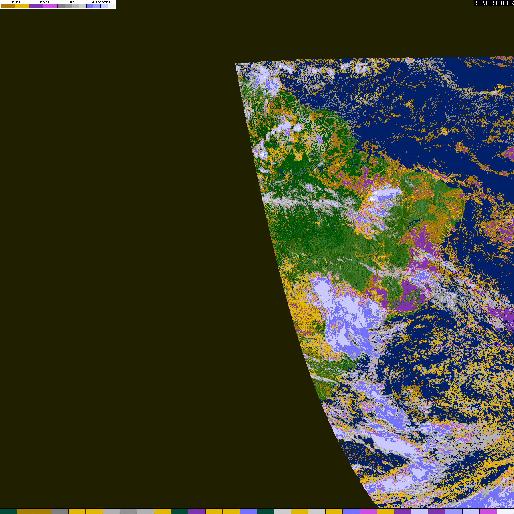Image resolution: width=514 pixels, height=514 pixels.
Task: Click the Cirros legend label
Action: click(x=72, y=2)
